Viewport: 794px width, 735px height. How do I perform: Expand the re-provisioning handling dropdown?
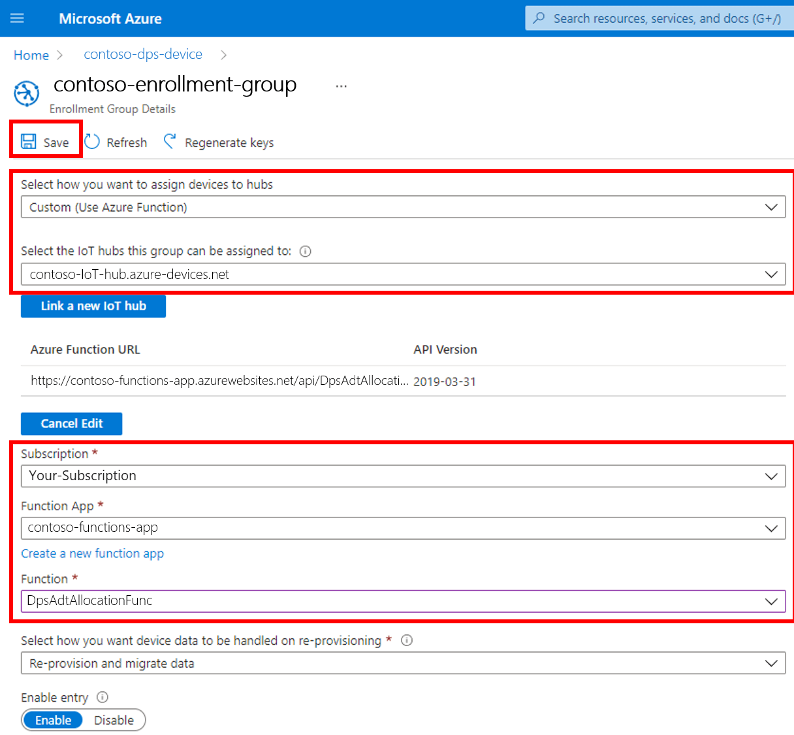click(x=772, y=663)
